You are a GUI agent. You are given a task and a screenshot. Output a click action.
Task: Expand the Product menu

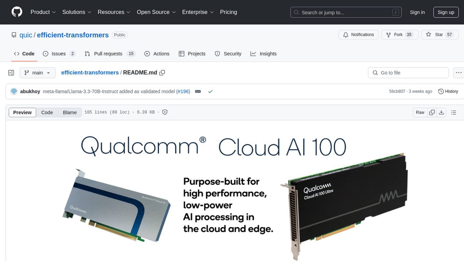coord(43,12)
